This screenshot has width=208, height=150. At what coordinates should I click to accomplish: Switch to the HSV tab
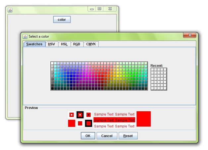click(52, 44)
